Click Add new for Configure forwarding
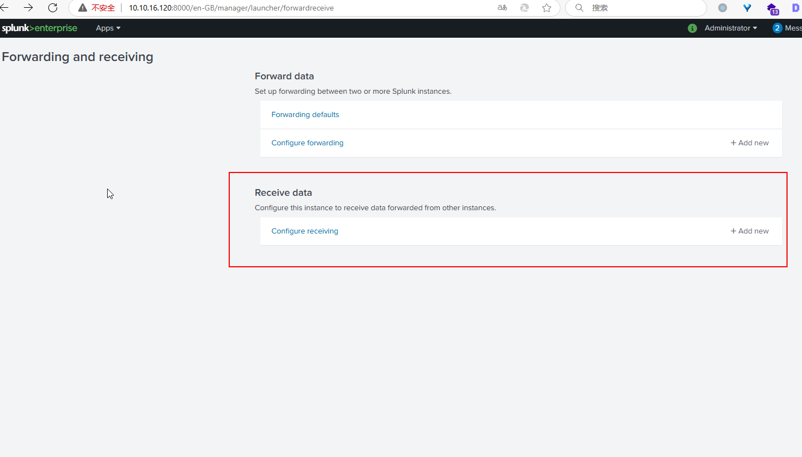 [x=749, y=143]
